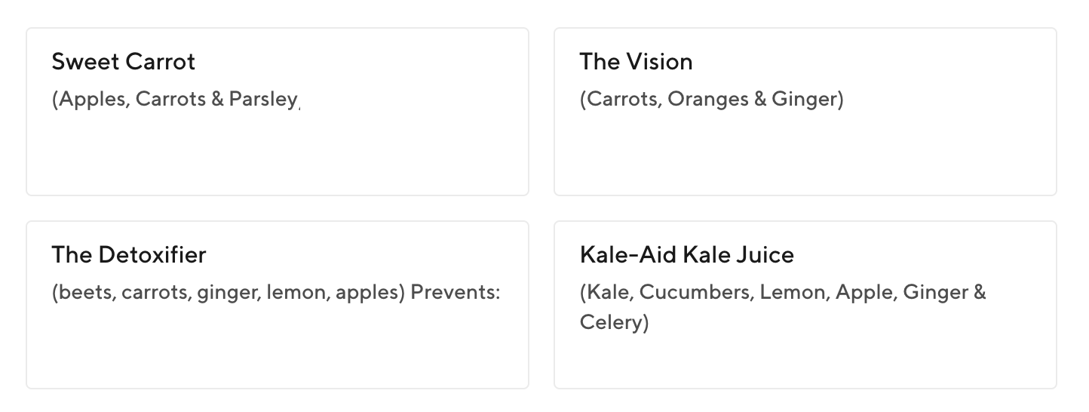Screen dimensions: 1089x412
Task: Click the Kale, Cucumbers, Lemon description line
Action: coord(783,293)
